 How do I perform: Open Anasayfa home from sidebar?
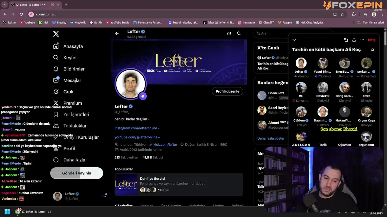tap(68, 46)
